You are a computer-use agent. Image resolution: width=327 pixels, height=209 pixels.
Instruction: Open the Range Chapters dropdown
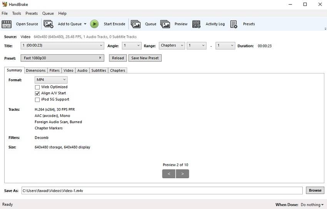172,46
